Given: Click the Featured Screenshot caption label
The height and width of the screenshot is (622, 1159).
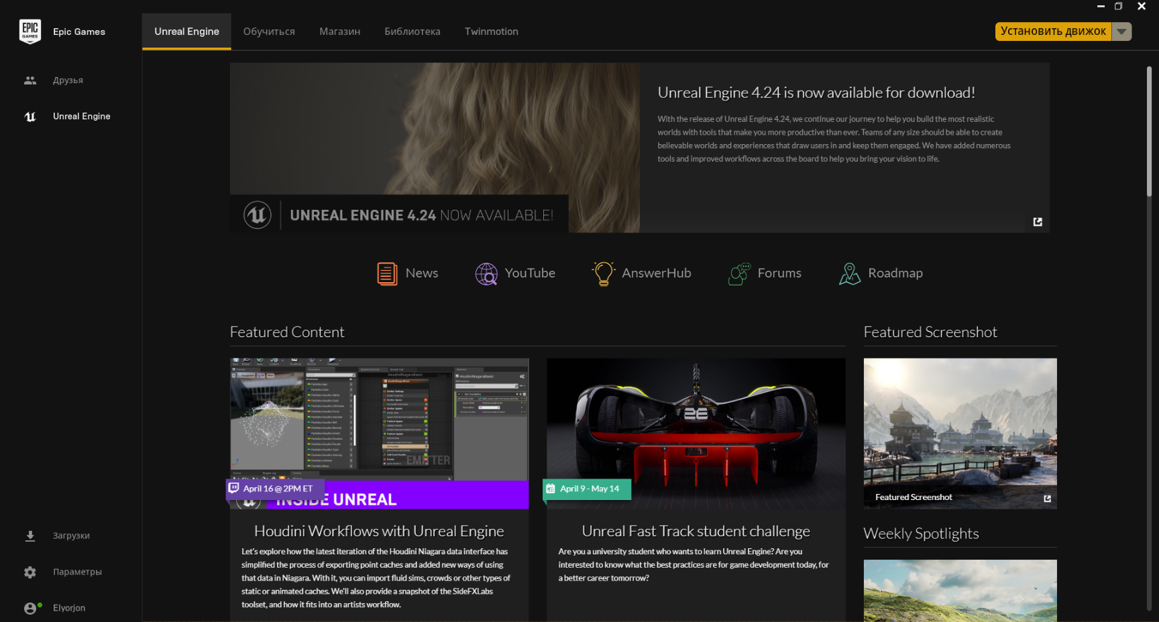Looking at the screenshot, I should [914, 497].
